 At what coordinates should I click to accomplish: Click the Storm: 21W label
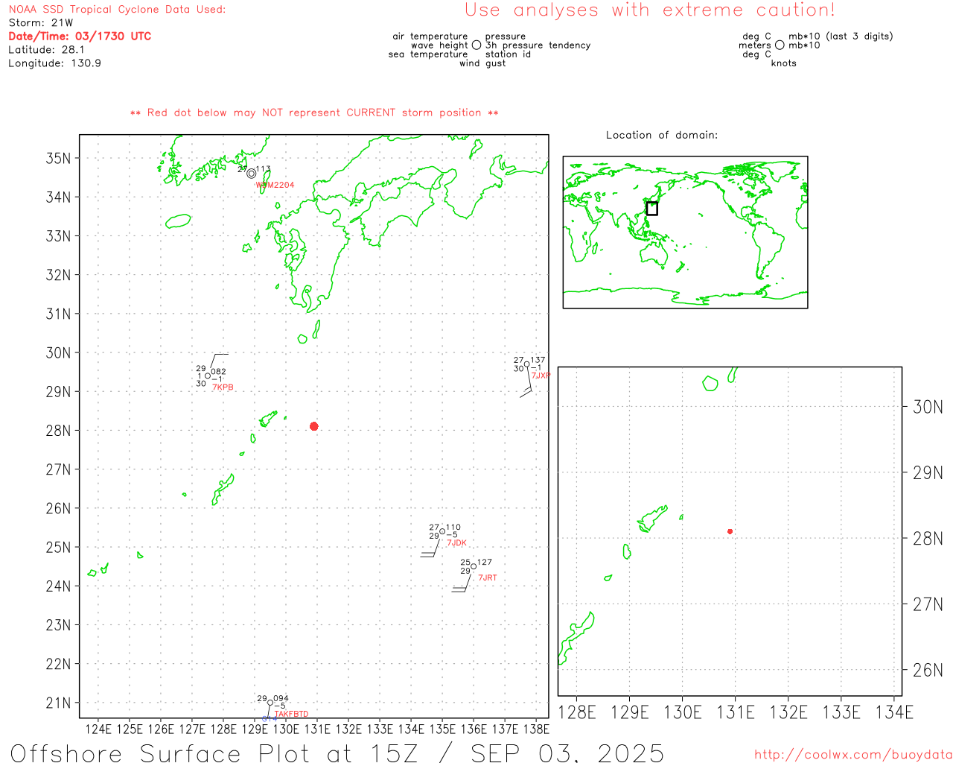click(x=41, y=22)
